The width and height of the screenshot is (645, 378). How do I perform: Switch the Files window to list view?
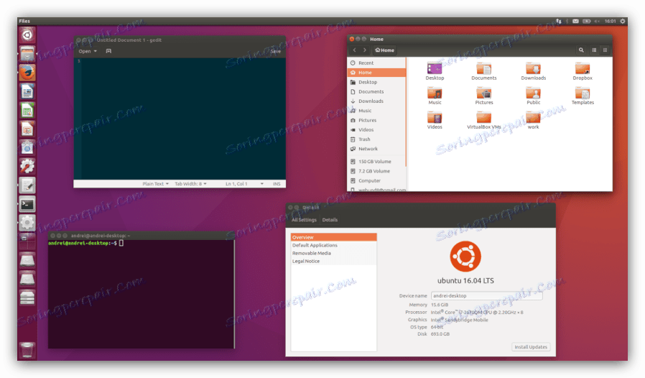(x=594, y=50)
